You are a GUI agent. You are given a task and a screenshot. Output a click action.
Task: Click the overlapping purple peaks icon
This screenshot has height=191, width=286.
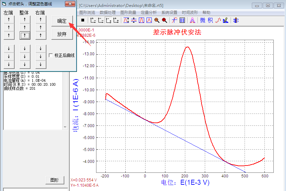(192, 20)
